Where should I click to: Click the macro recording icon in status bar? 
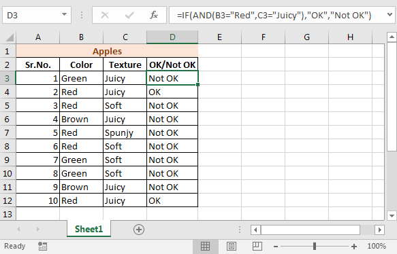tap(42, 246)
